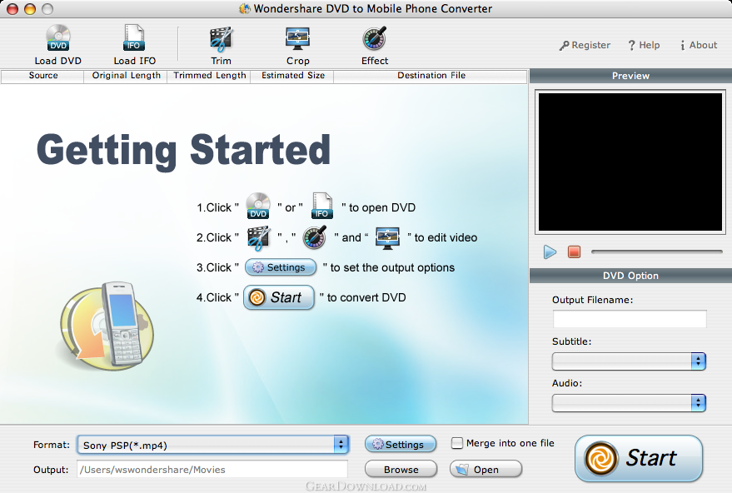Click the trim clapboard icon in step 2
The height and width of the screenshot is (493, 732).
(259, 238)
